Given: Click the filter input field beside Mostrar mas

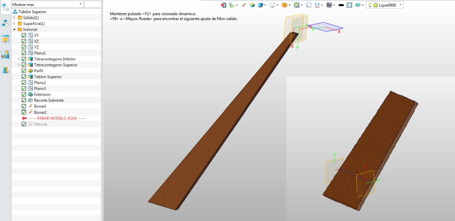Looking at the screenshot, I should click(x=92, y=5).
